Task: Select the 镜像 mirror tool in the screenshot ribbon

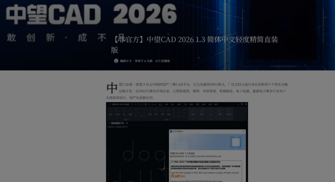Action: click(x=169, y=112)
